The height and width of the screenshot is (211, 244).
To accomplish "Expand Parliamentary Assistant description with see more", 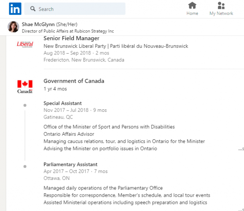I will click(241, 209).
